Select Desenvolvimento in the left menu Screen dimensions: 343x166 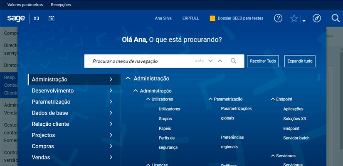pyautogui.click(x=74, y=90)
